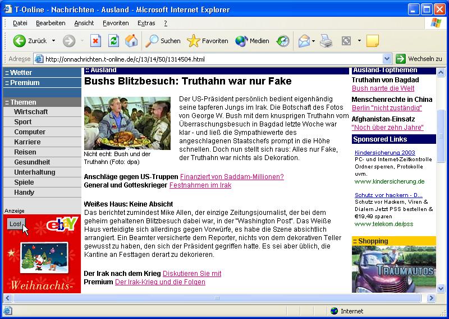This screenshot has height=319, width=449.
Task: Click the horizontal scrollbar left arrow
Action: [x=8, y=298]
